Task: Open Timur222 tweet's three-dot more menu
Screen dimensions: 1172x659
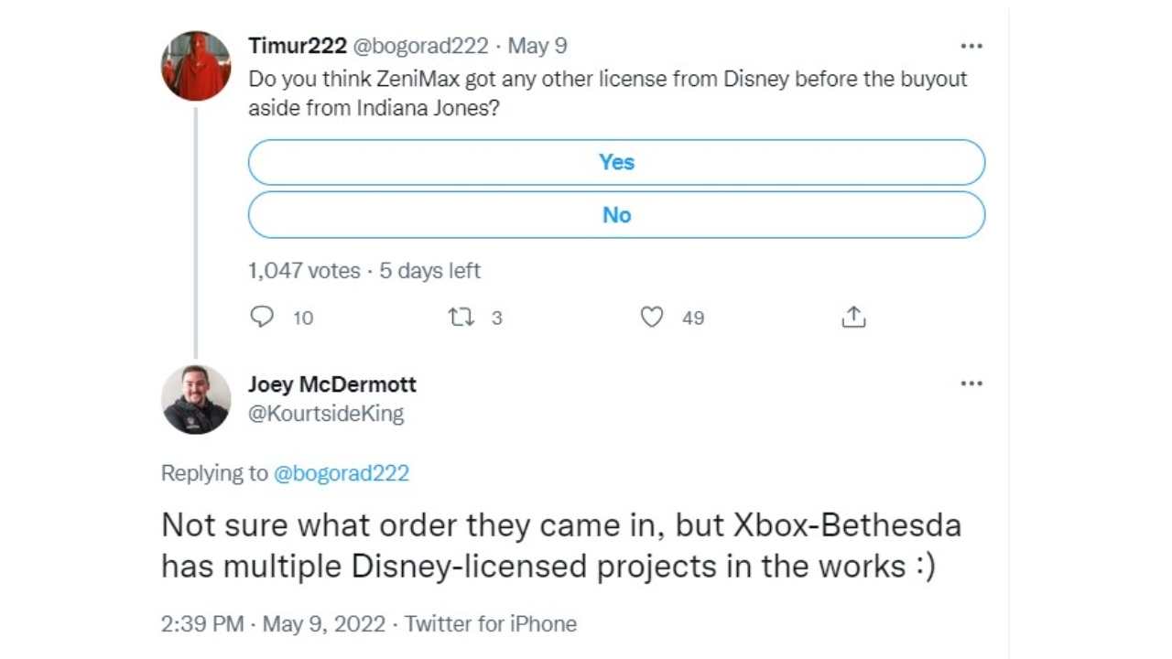Action: [x=971, y=46]
